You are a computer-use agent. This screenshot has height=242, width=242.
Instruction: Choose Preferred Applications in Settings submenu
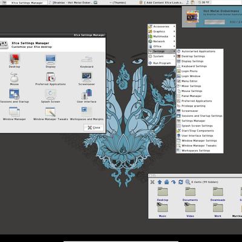(200, 101)
